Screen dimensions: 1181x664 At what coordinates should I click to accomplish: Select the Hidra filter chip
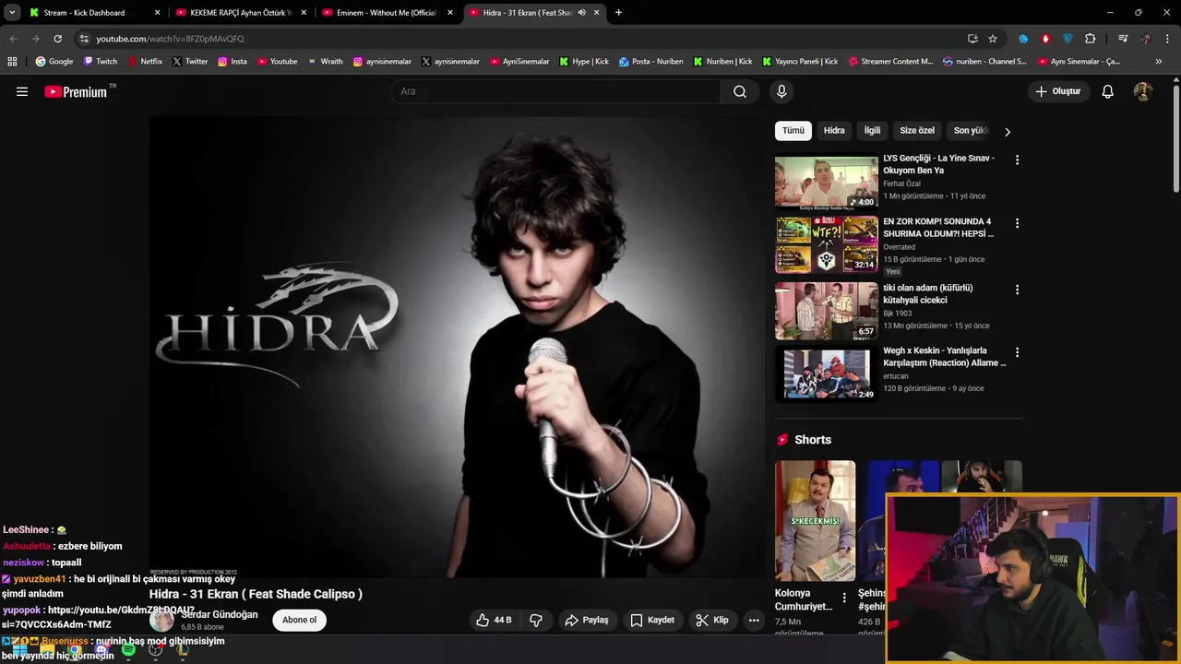pyautogui.click(x=834, y=131)
